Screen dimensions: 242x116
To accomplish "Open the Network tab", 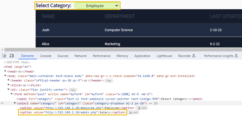I will [x=80, y=56].
